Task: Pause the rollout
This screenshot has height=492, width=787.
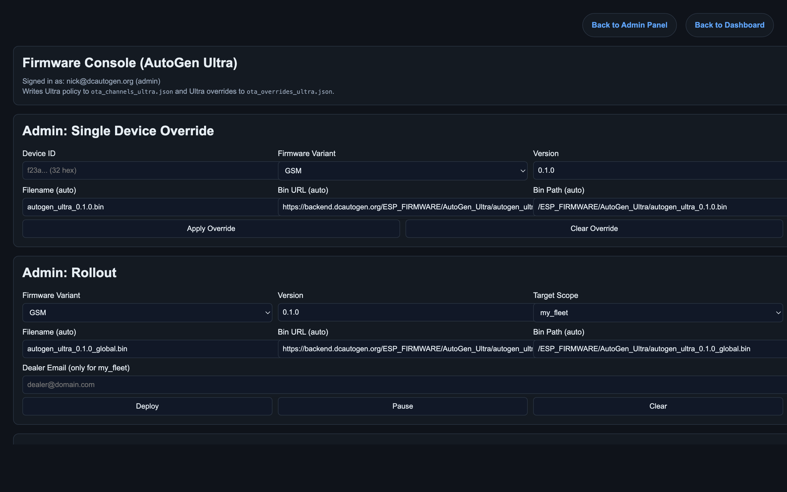Action: [403, 406]
